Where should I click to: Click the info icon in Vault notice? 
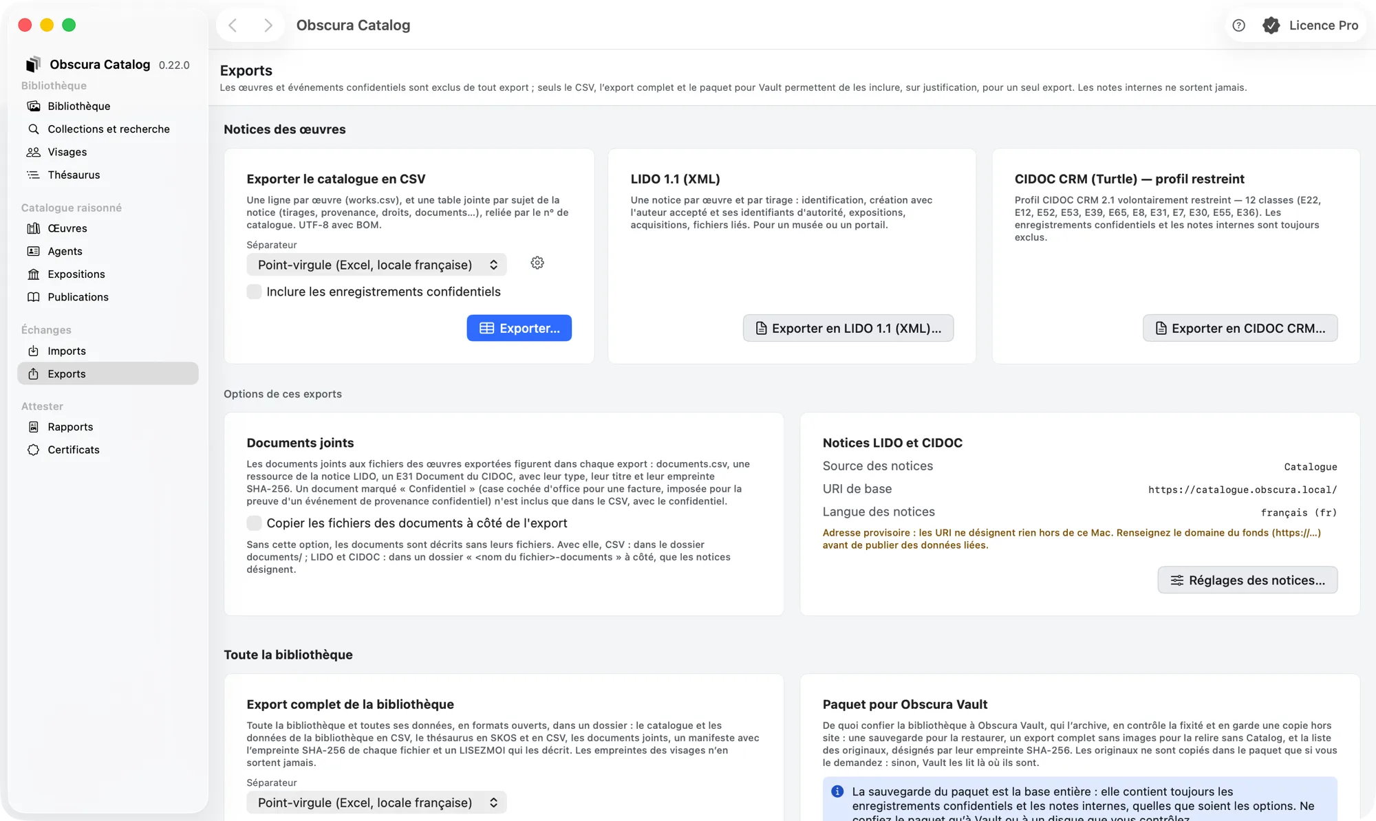coord(837,791)
